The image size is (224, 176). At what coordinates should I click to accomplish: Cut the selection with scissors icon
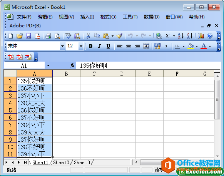pos(88,36)
